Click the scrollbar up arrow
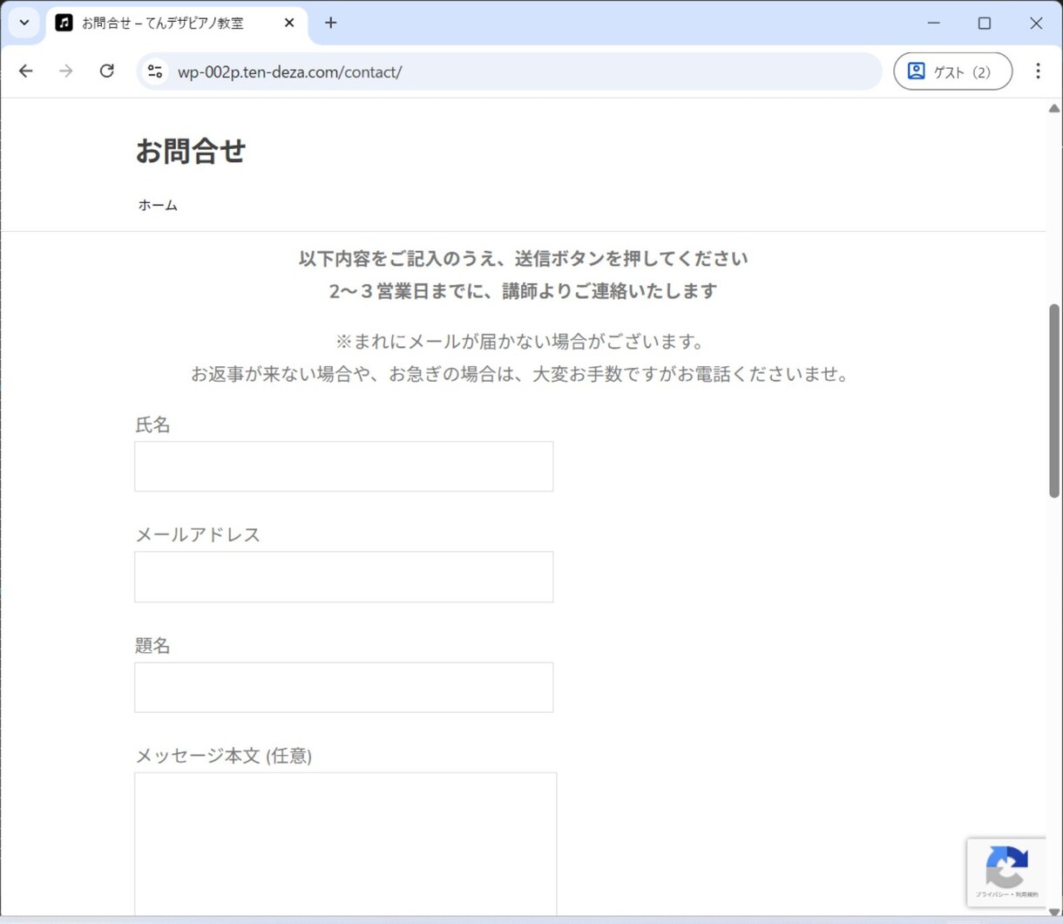Screen dimensions: 1063x924 tap(1054, 109)
